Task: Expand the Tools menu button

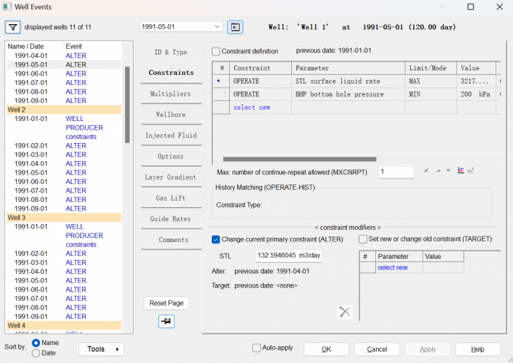Action: tap(101, 349)
